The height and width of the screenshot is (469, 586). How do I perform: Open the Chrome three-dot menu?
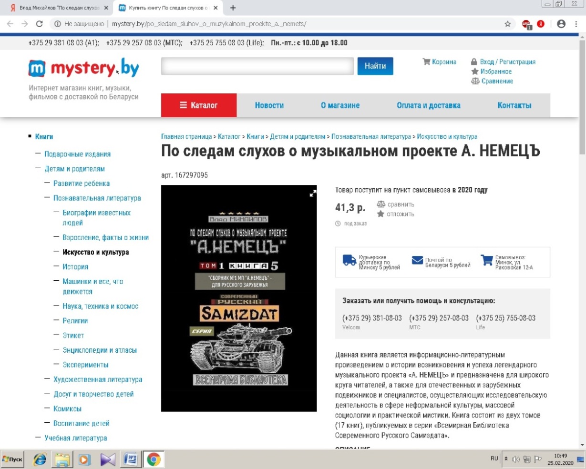(576, 24)
